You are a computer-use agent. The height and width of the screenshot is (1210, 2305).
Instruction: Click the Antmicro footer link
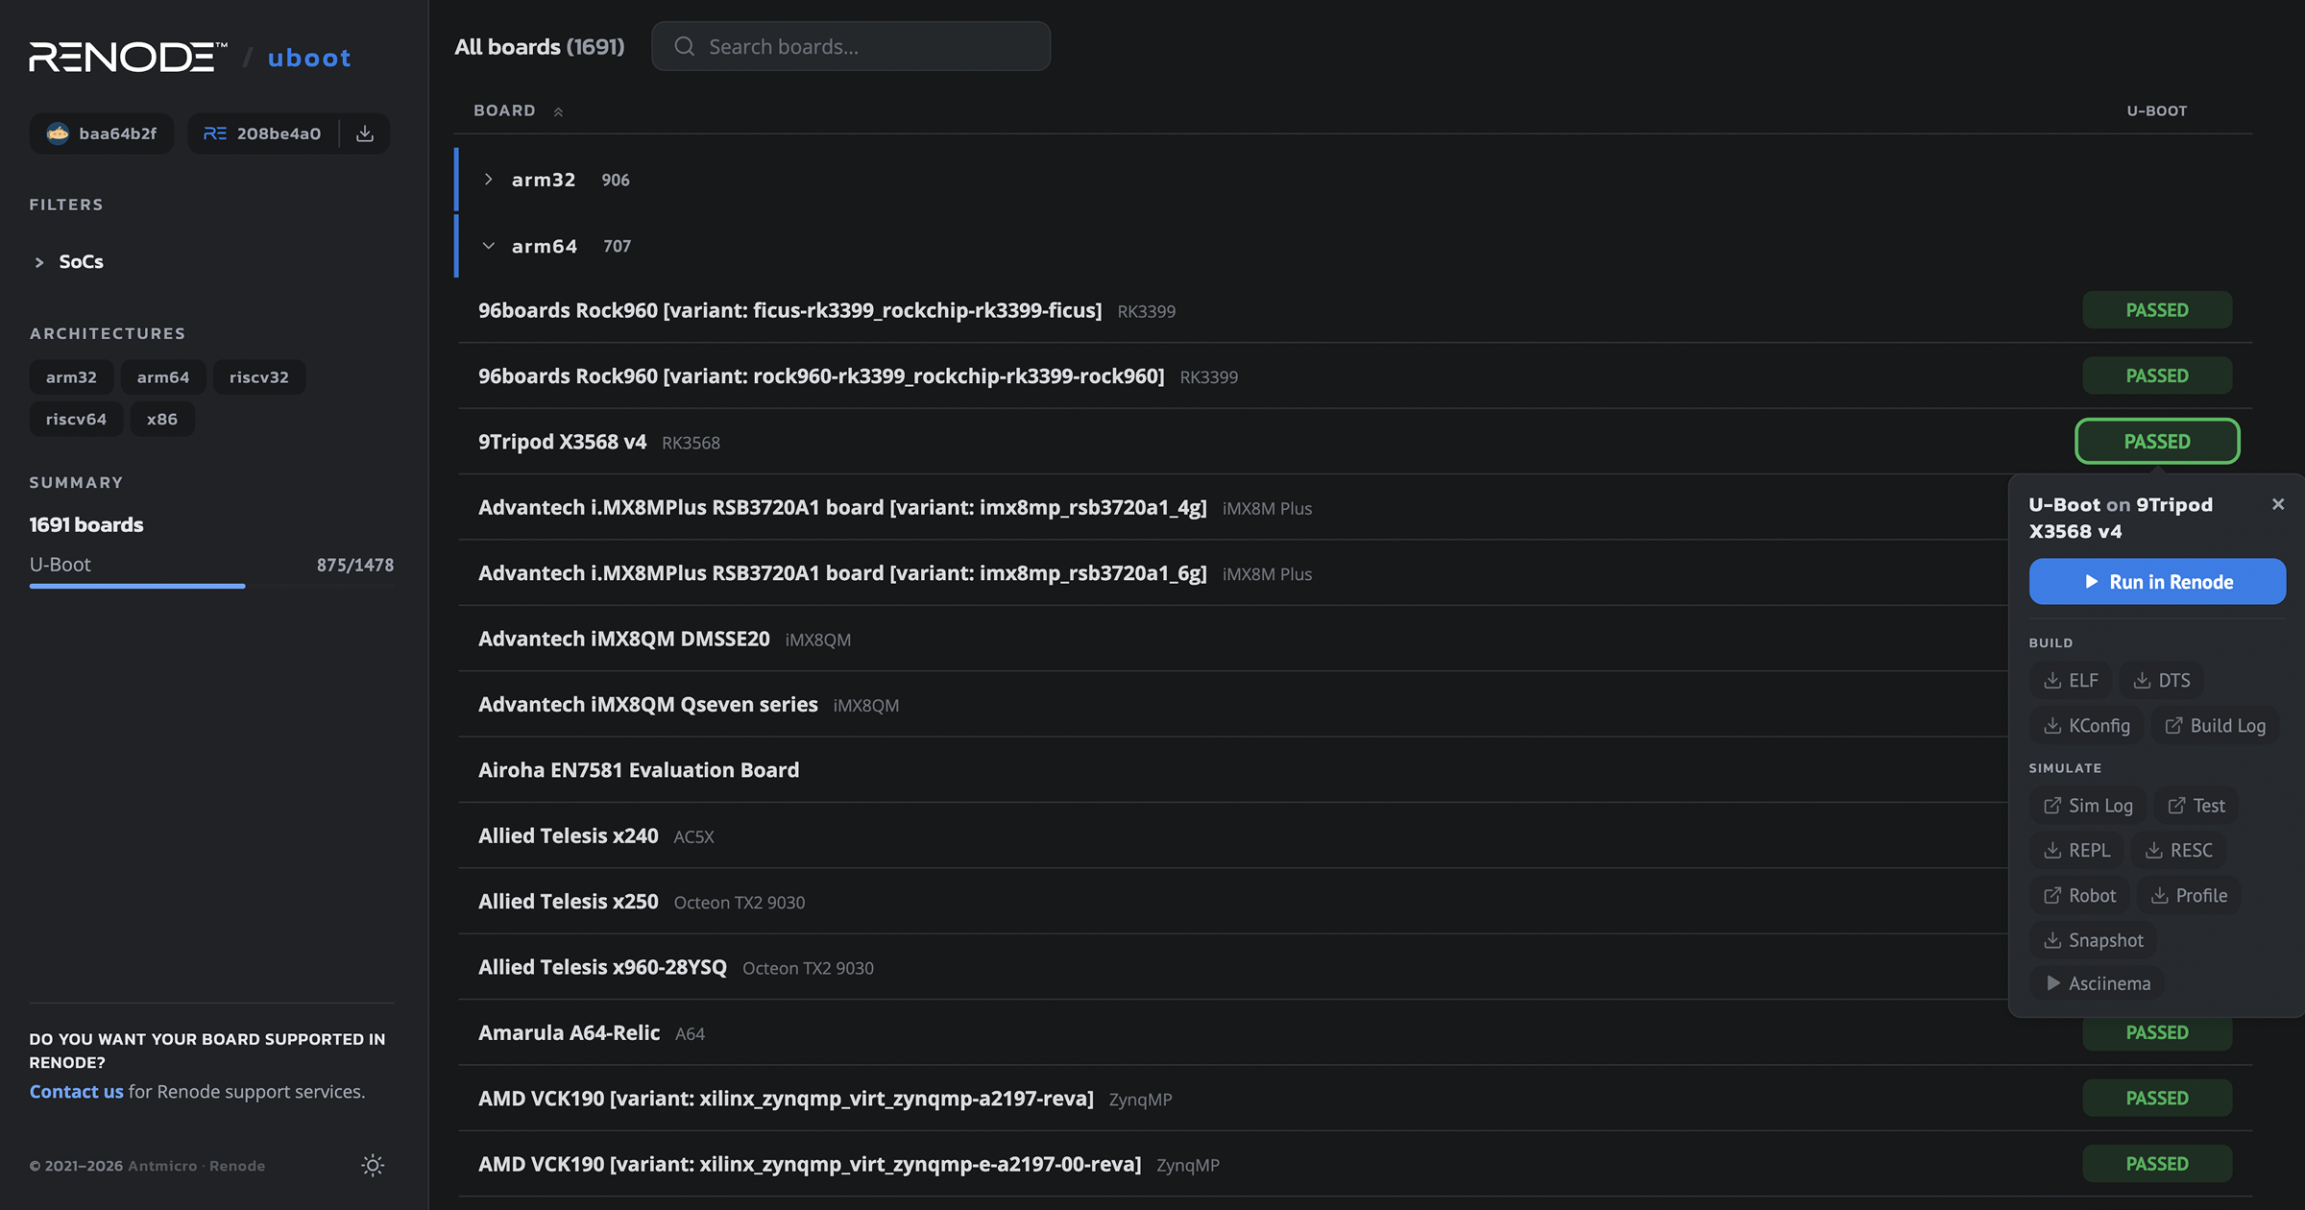tap(162, 1166)
